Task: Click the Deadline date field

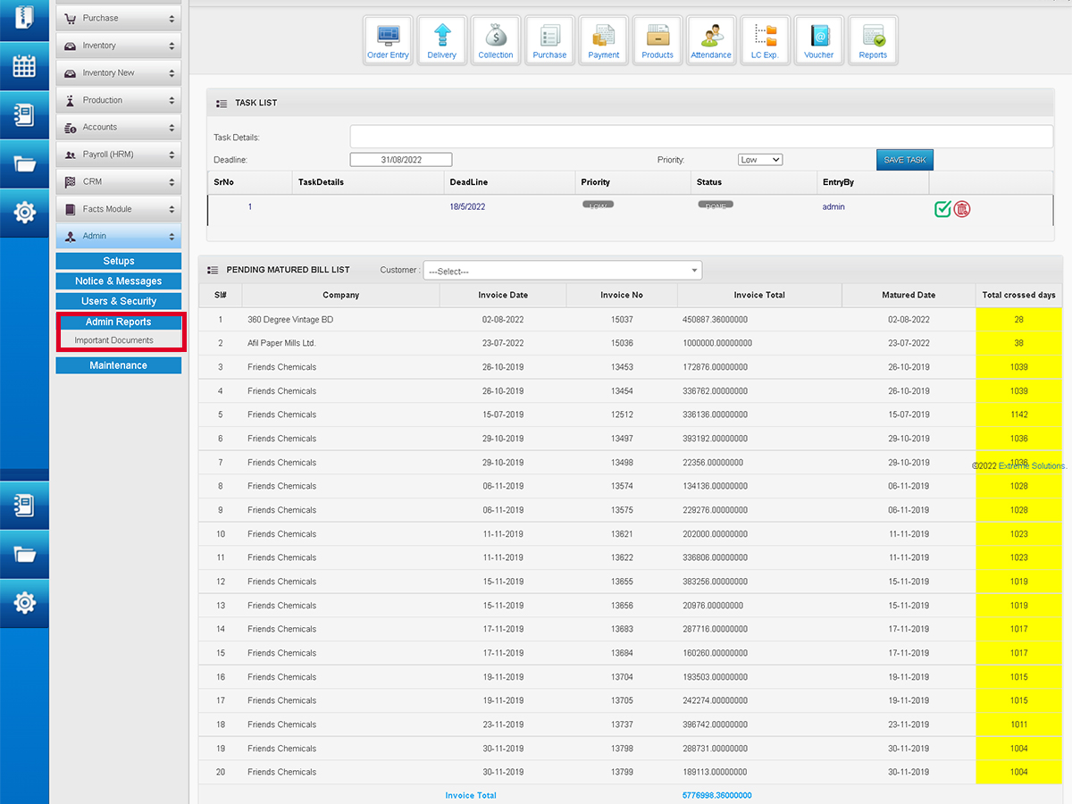Action: tap(401, 160)
